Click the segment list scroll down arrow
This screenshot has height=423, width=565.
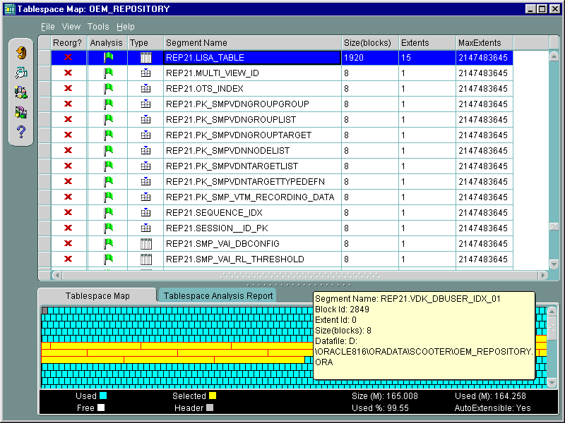(554, 263)
